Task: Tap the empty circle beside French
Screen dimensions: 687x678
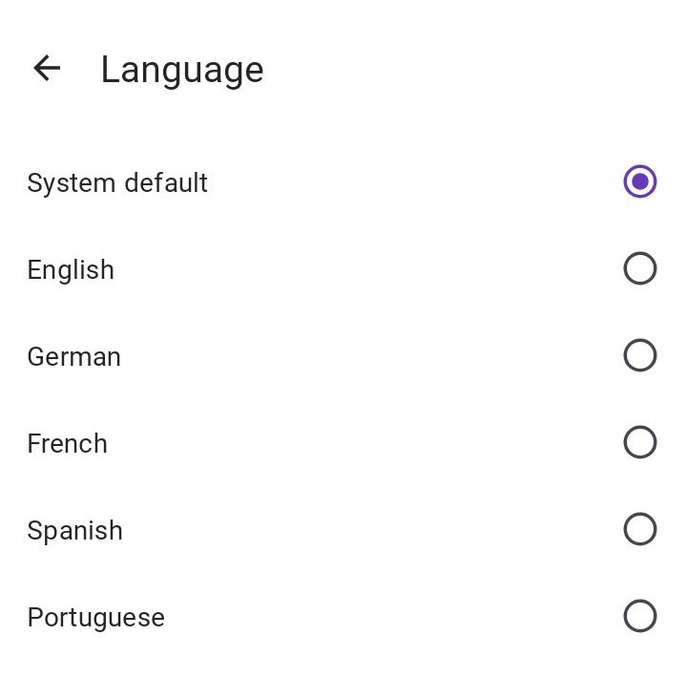Action: [x=639, y=442]
